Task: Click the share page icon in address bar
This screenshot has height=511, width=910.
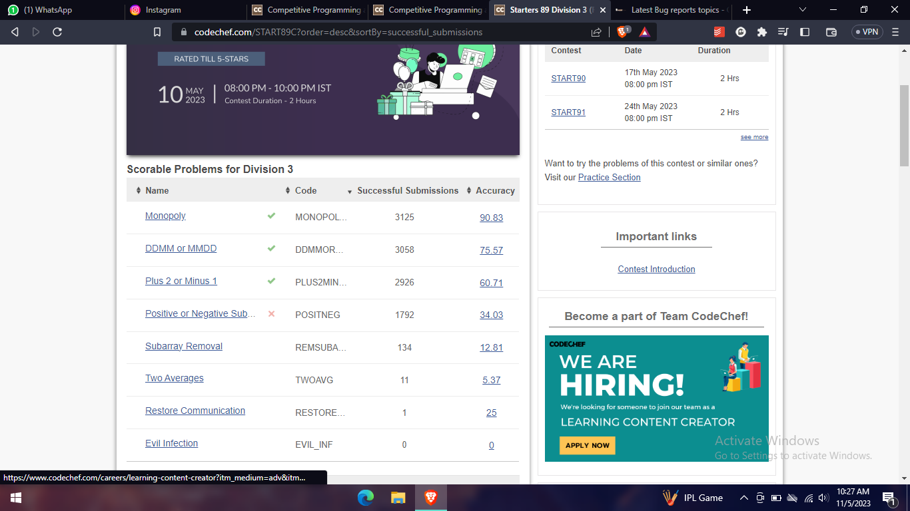Action: point(596,32)
